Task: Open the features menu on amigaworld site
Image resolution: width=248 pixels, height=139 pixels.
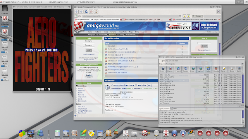Action: click(98, 32)
